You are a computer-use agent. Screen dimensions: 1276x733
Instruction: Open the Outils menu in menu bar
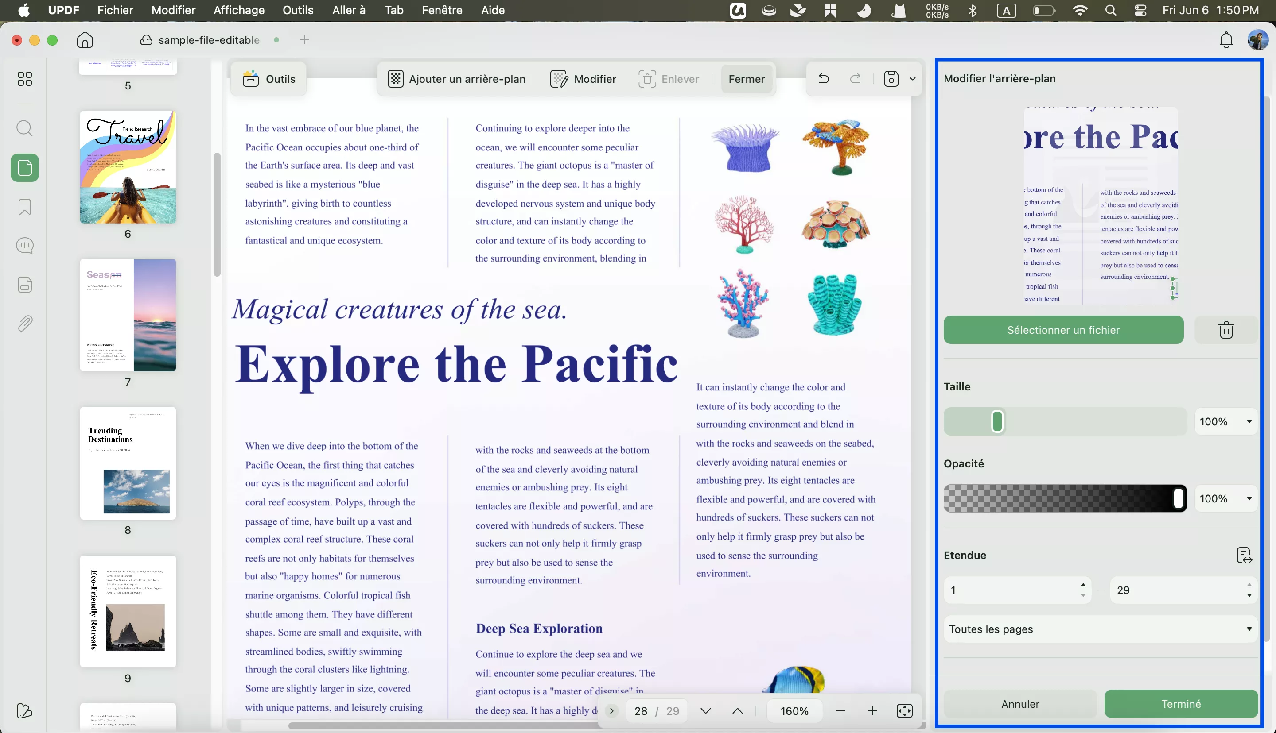298,10
